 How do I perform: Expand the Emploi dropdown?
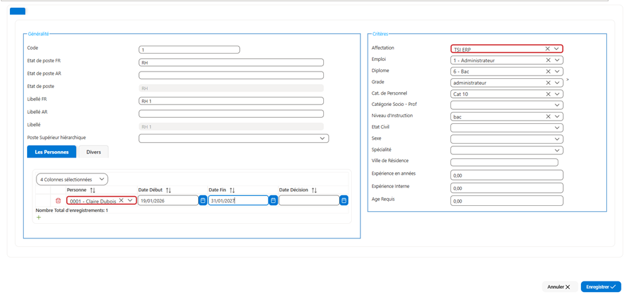click(x=557, y=60)
